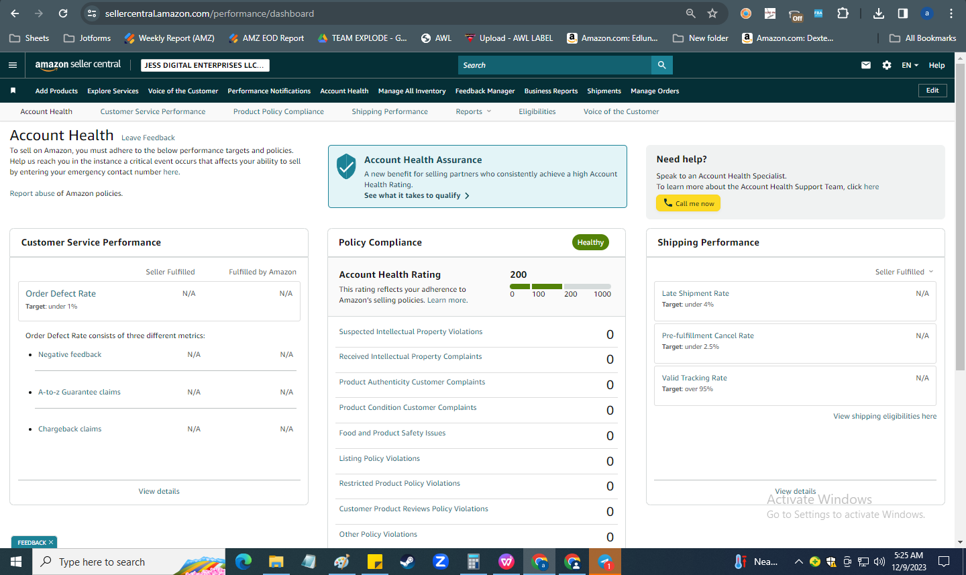Click the search magnifier button in Seller Central
The image size is (966, 575).
pyautogui.click(x=661, y=65)
